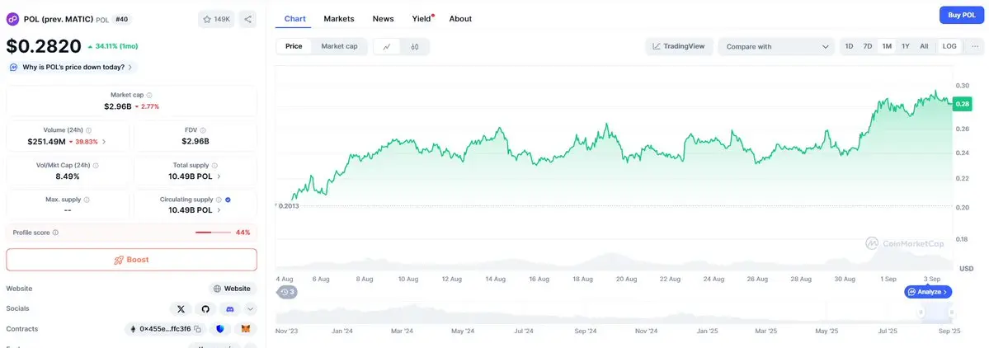Add POL to watchlist star button
989x348 pixels.
click(216, 20)
